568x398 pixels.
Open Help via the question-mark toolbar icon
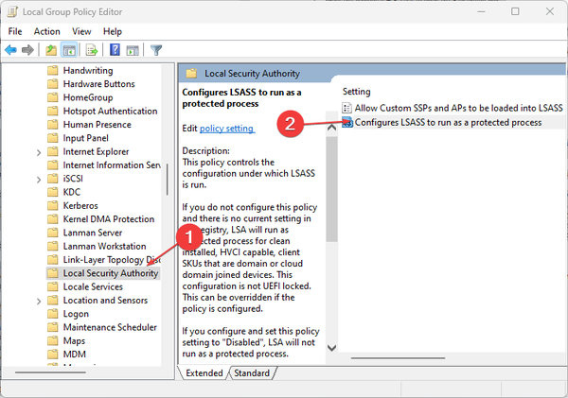click(115, 50)
